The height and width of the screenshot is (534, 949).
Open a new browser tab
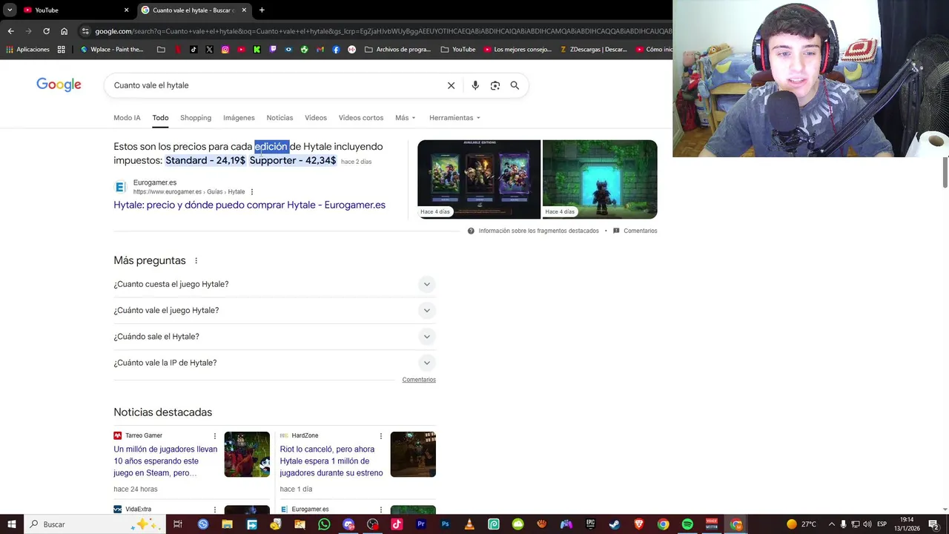pyautogui.click(x=262, y=10)
